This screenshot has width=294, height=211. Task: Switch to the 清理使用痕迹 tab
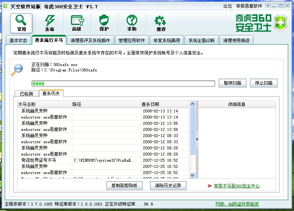click(236, 40)
